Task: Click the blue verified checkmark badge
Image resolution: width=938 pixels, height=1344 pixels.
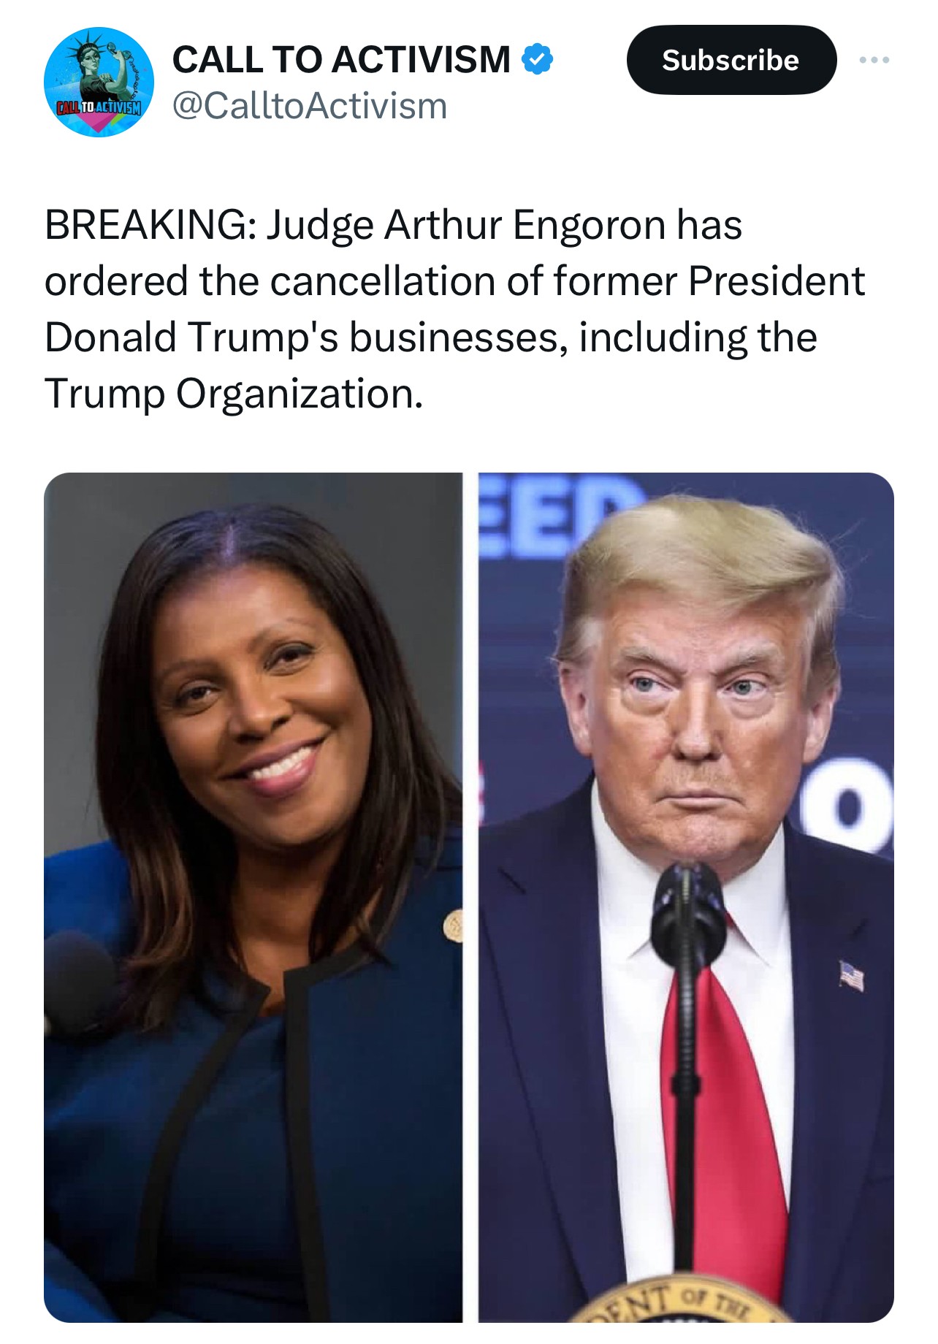Action: tap(537, 59)
